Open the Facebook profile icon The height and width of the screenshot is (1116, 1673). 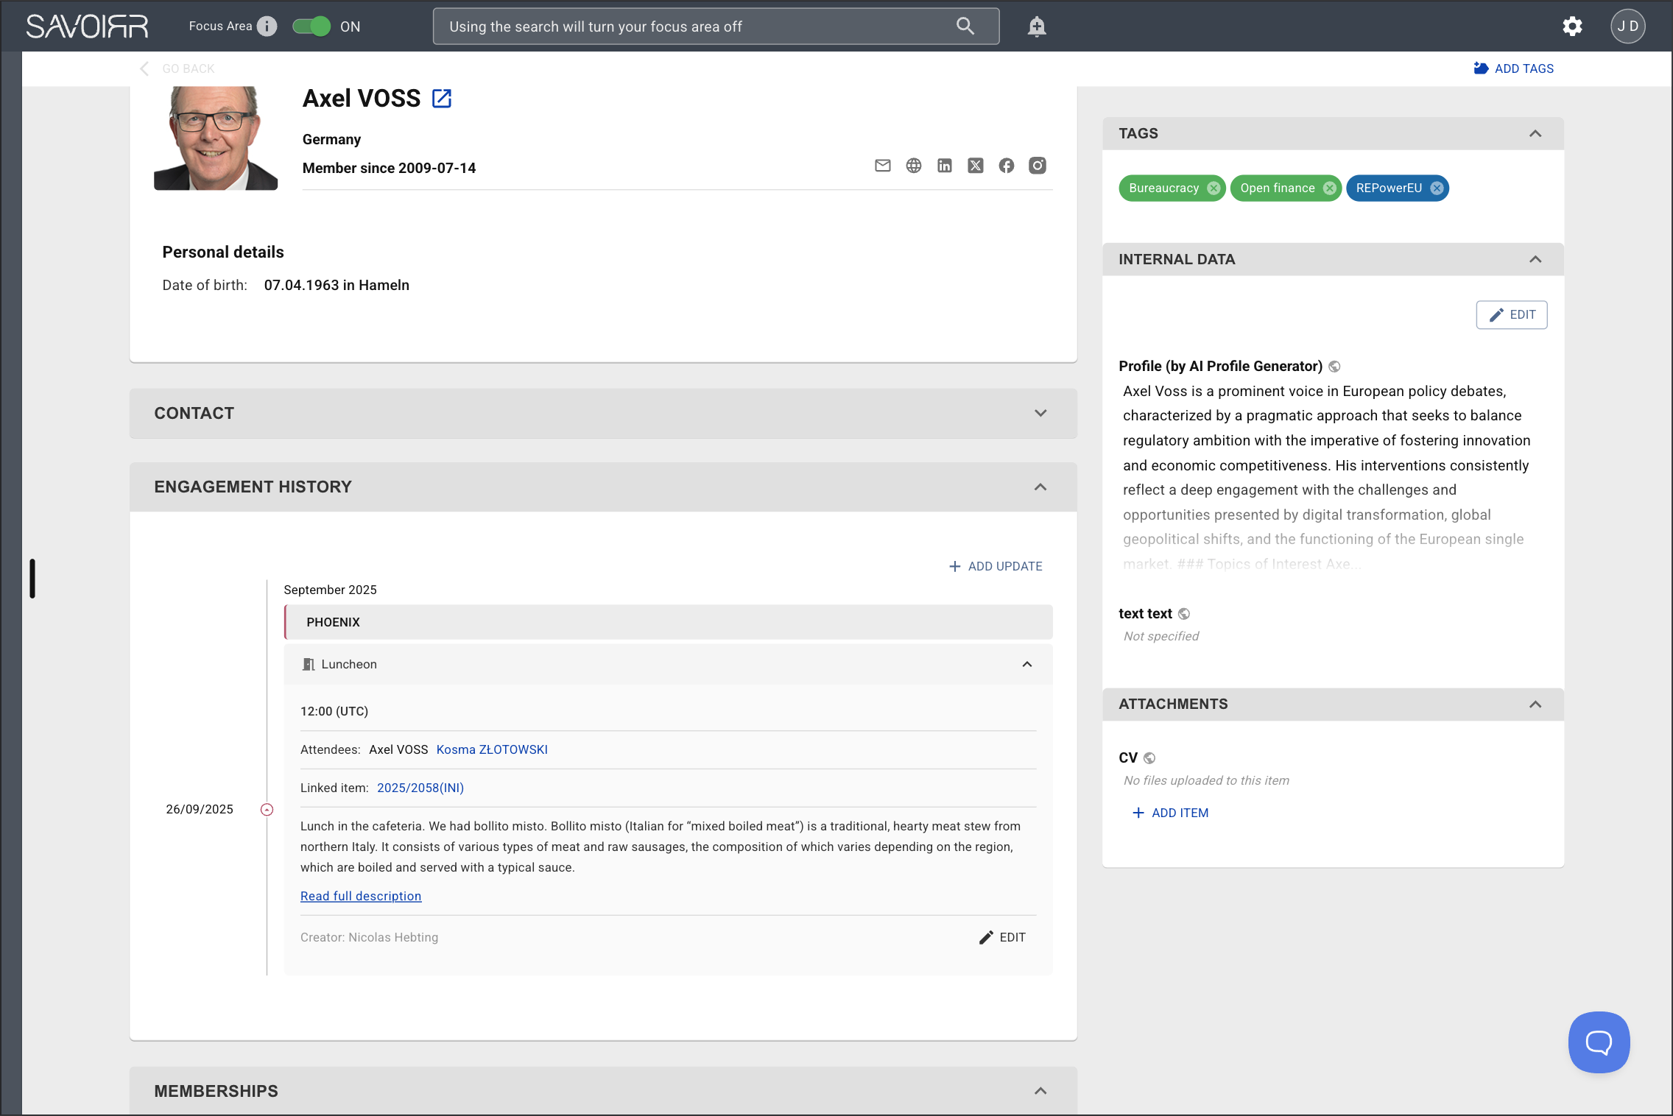1006,166
